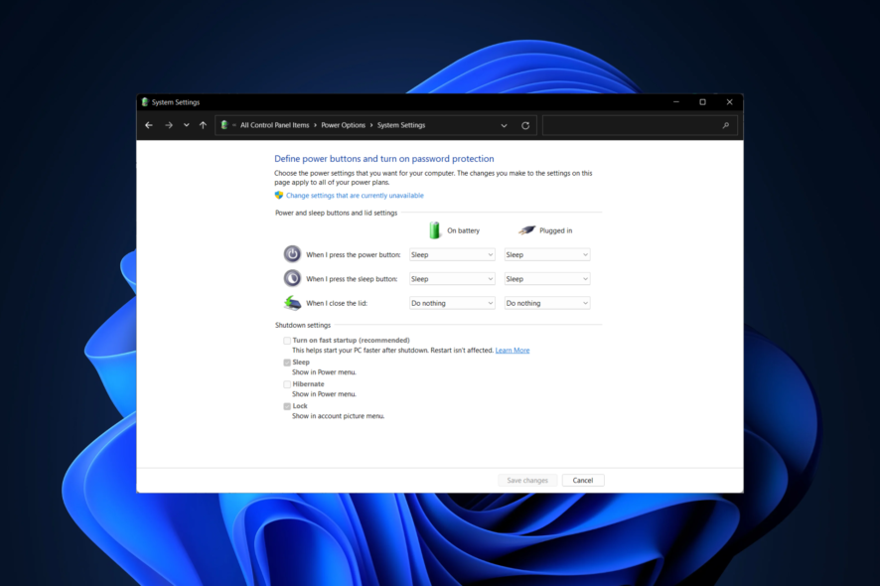Toggle Turn on fast startup checkbox
The width and height of the screenshot is (880, 586).
click(x=287, y=340)
